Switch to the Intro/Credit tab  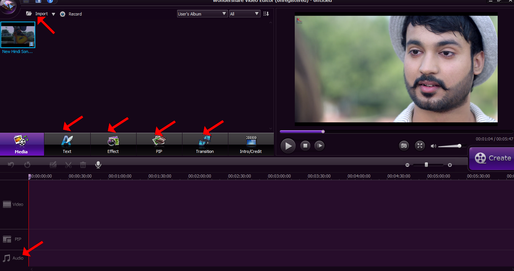point(251,144)
